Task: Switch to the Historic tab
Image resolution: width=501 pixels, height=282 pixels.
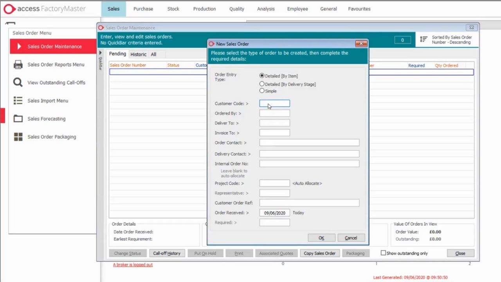Action: (139, 54)
